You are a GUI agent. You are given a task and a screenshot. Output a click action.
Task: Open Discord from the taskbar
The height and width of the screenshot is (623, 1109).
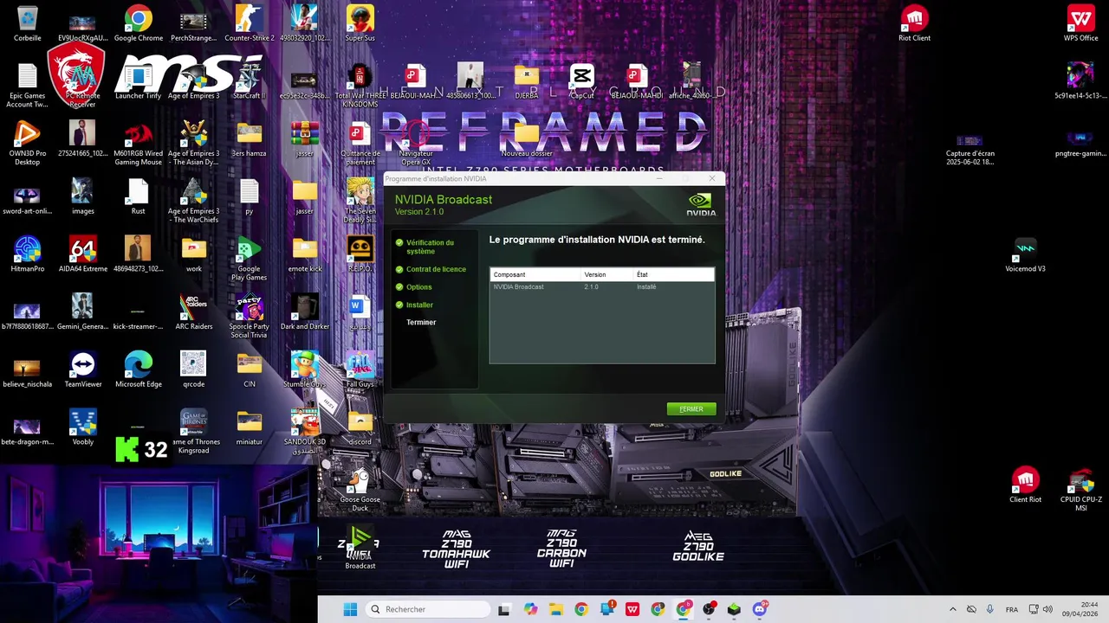[760, 609]
